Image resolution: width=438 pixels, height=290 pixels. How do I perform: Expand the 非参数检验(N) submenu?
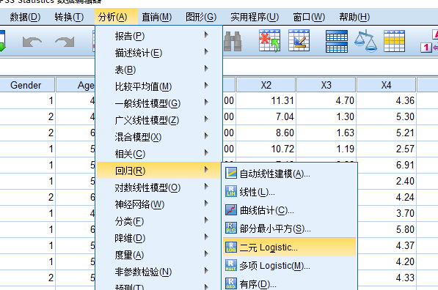158,271
